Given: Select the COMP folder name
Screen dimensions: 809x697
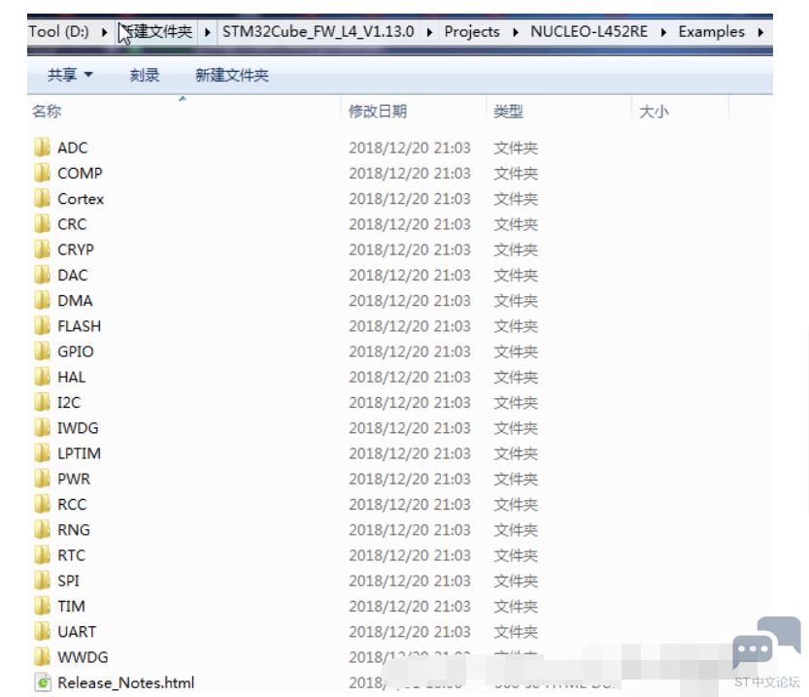Looking at the screenshot, I should [x=80, y=173].
